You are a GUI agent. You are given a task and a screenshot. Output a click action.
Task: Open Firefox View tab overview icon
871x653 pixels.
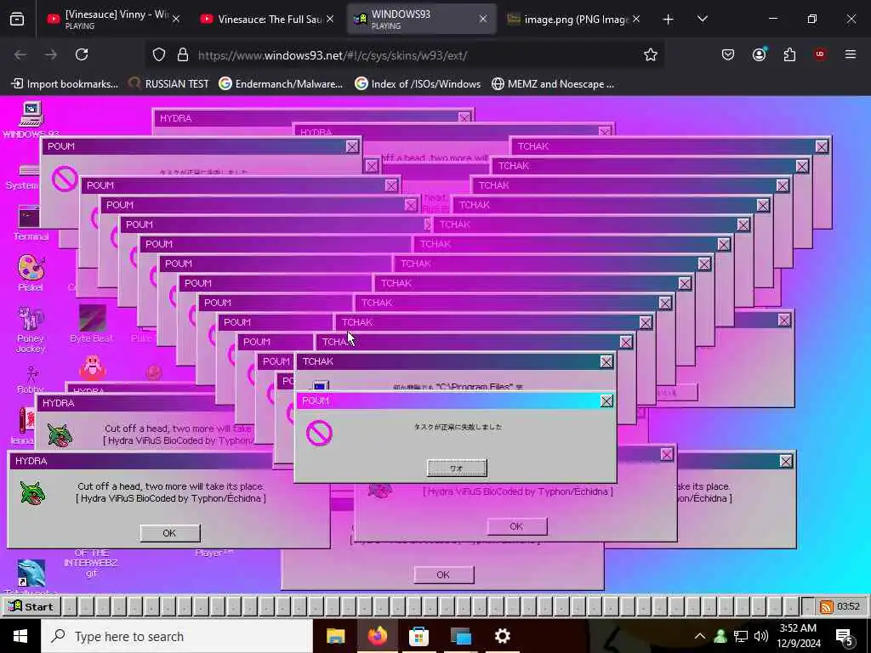pos(17,19)
